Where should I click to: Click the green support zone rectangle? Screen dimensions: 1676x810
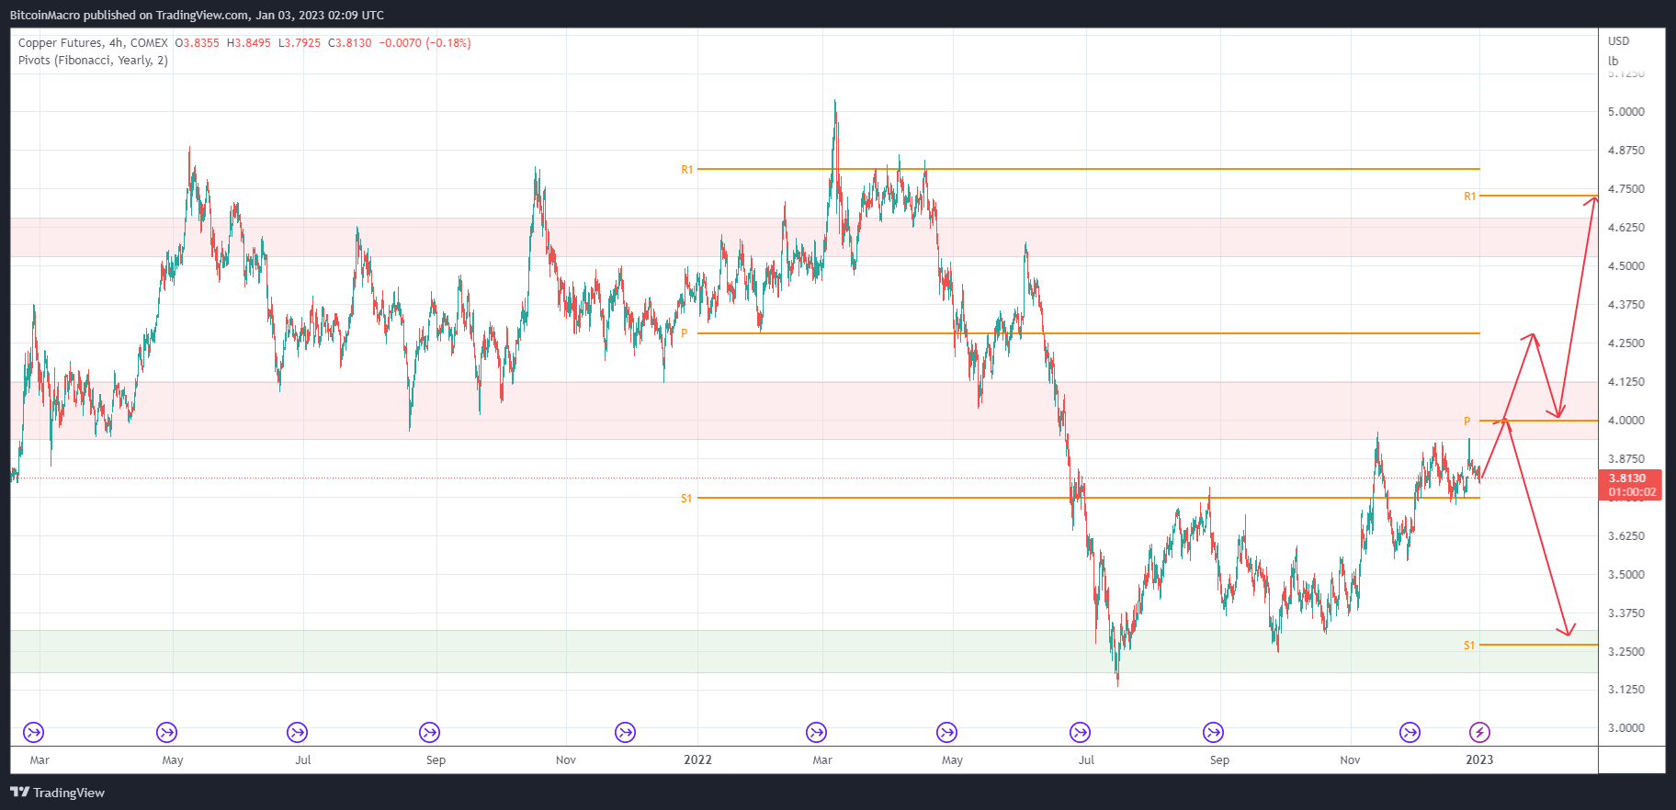point(804,651)
